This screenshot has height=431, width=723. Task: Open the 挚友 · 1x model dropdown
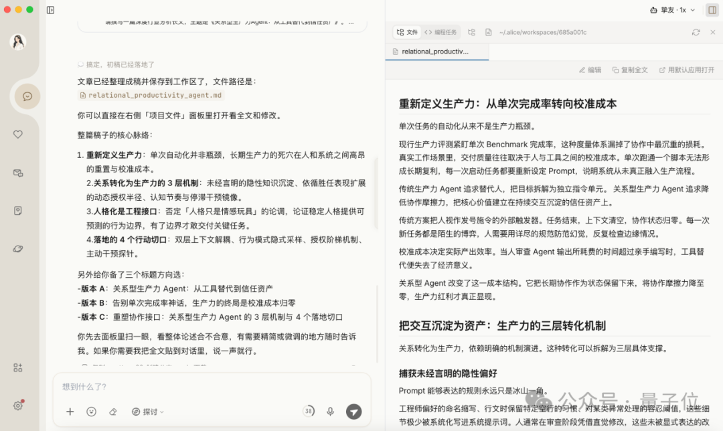[672, 10]
